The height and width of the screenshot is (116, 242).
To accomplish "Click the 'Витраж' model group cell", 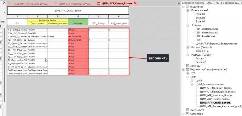I will tap(37, 40).
